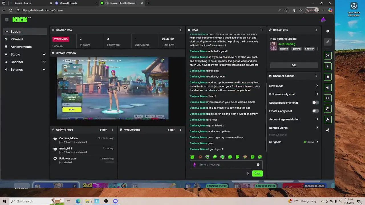Open a new browser tab
365x205 pixels.
point(148,3)
